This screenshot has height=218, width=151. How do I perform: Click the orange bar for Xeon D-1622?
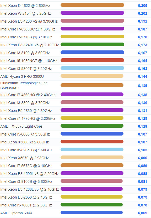(92, 5)
